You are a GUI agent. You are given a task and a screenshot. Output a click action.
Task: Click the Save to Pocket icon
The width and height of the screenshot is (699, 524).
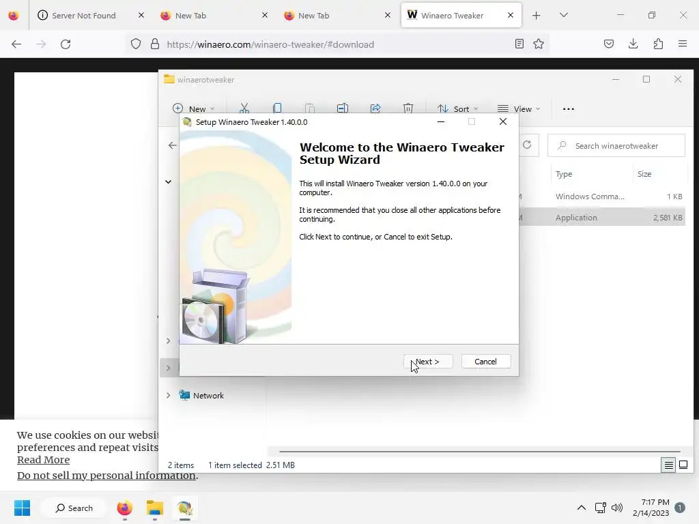click(608, 44)
